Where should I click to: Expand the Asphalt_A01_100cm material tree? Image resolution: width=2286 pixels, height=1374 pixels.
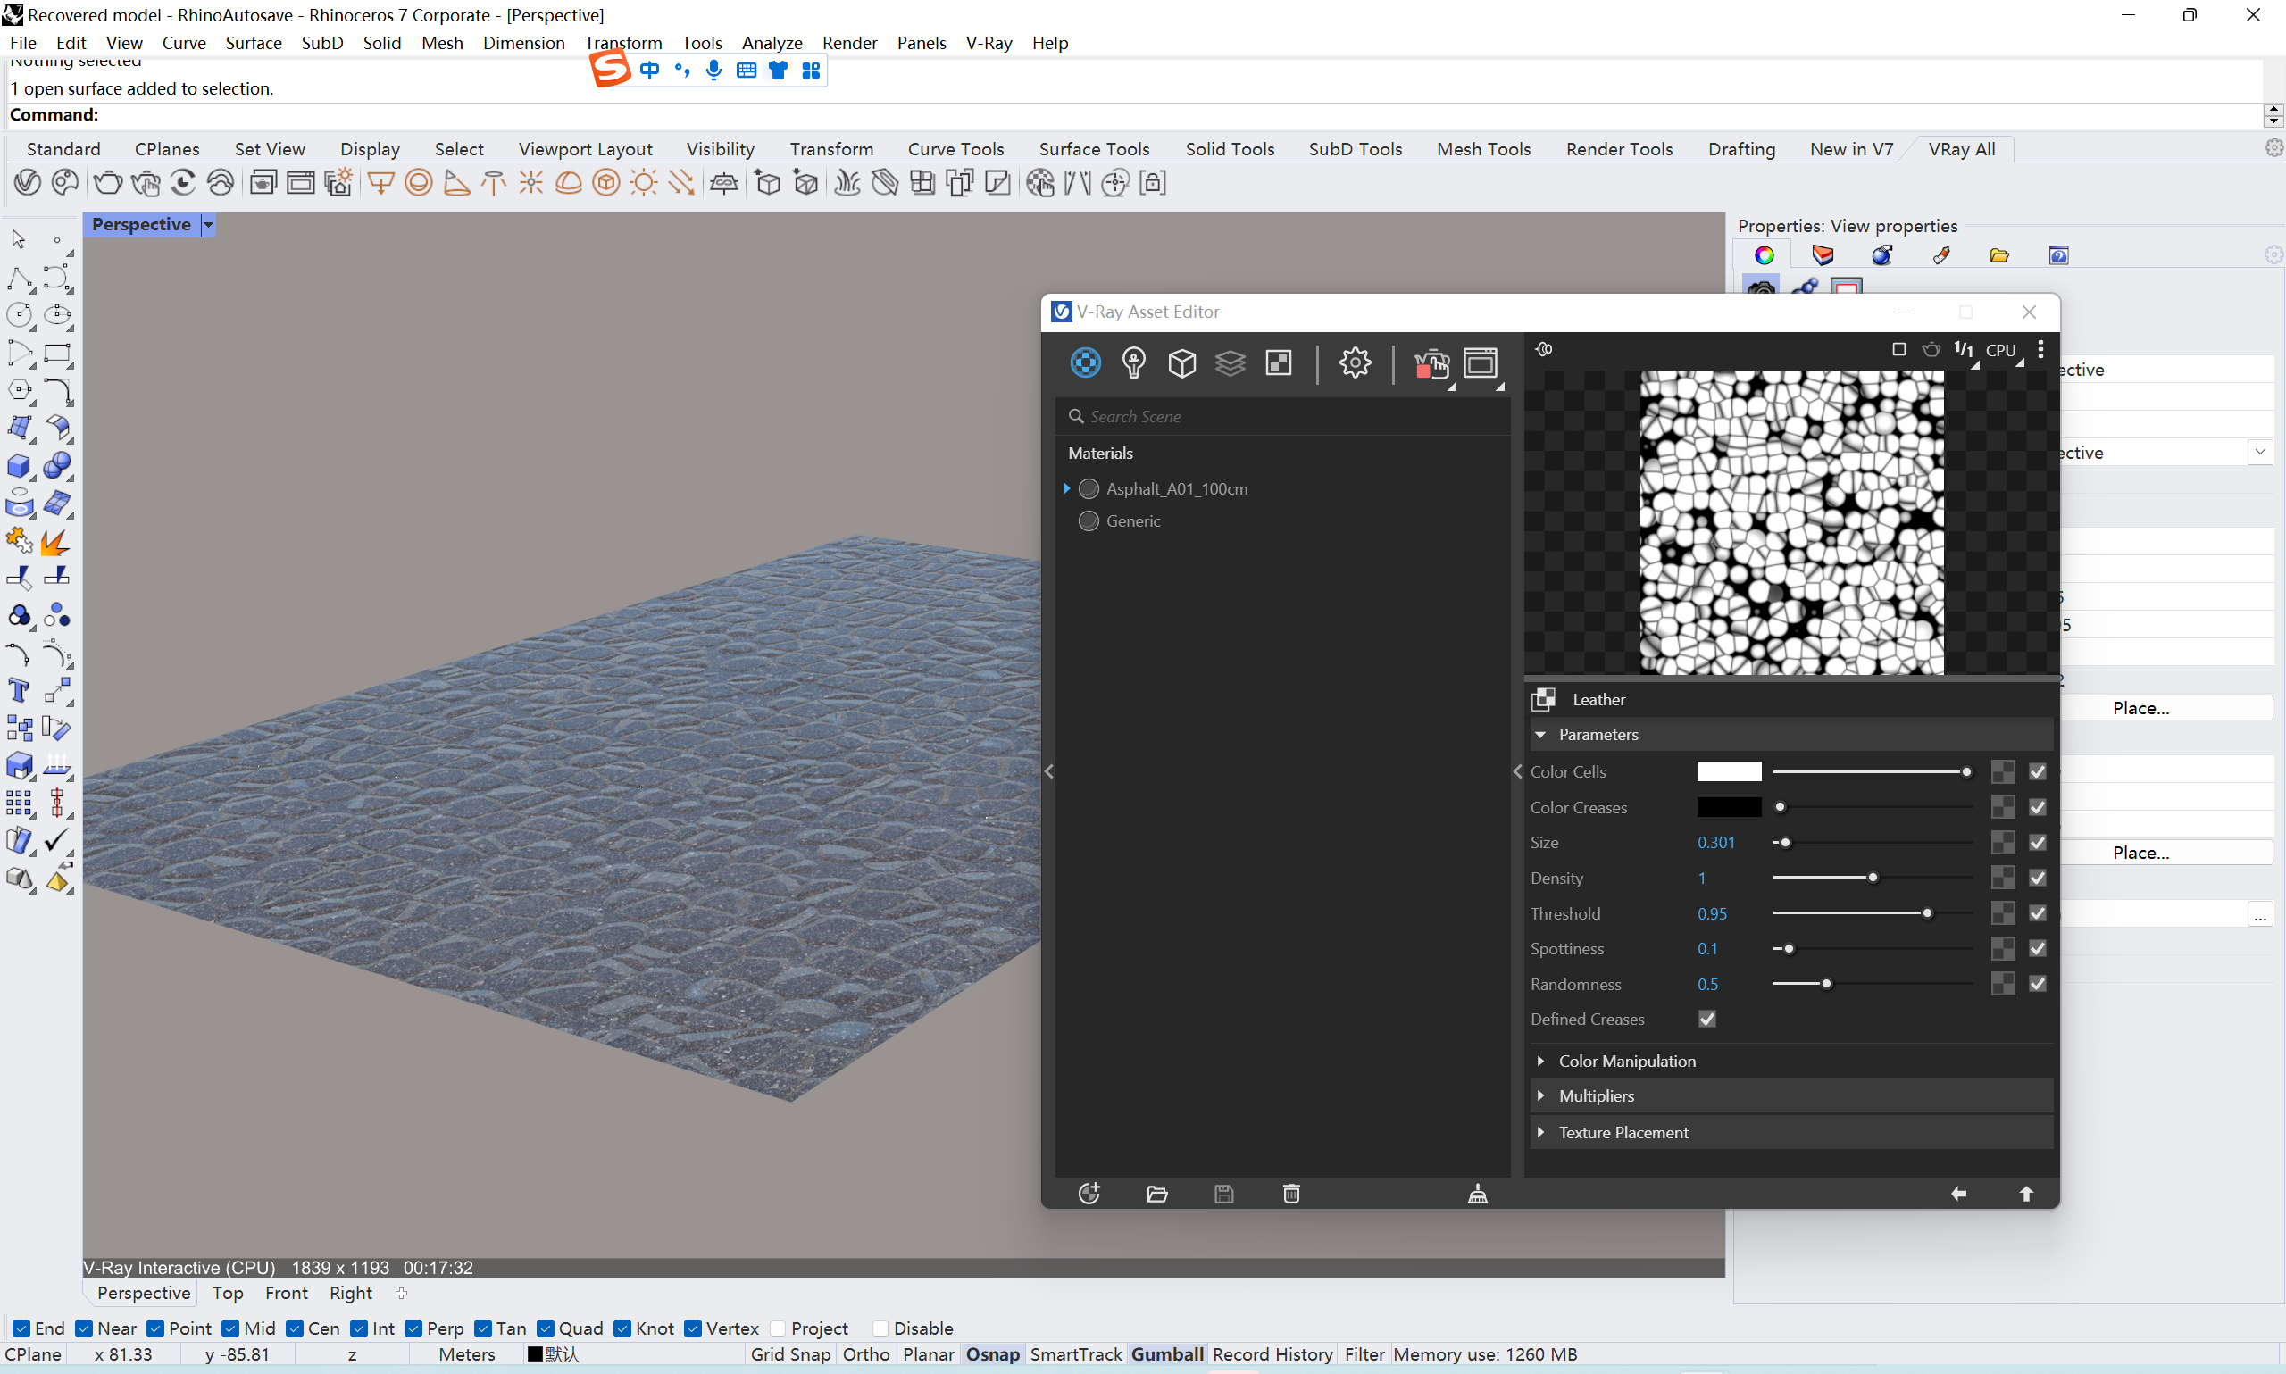tap(1066, 488)
